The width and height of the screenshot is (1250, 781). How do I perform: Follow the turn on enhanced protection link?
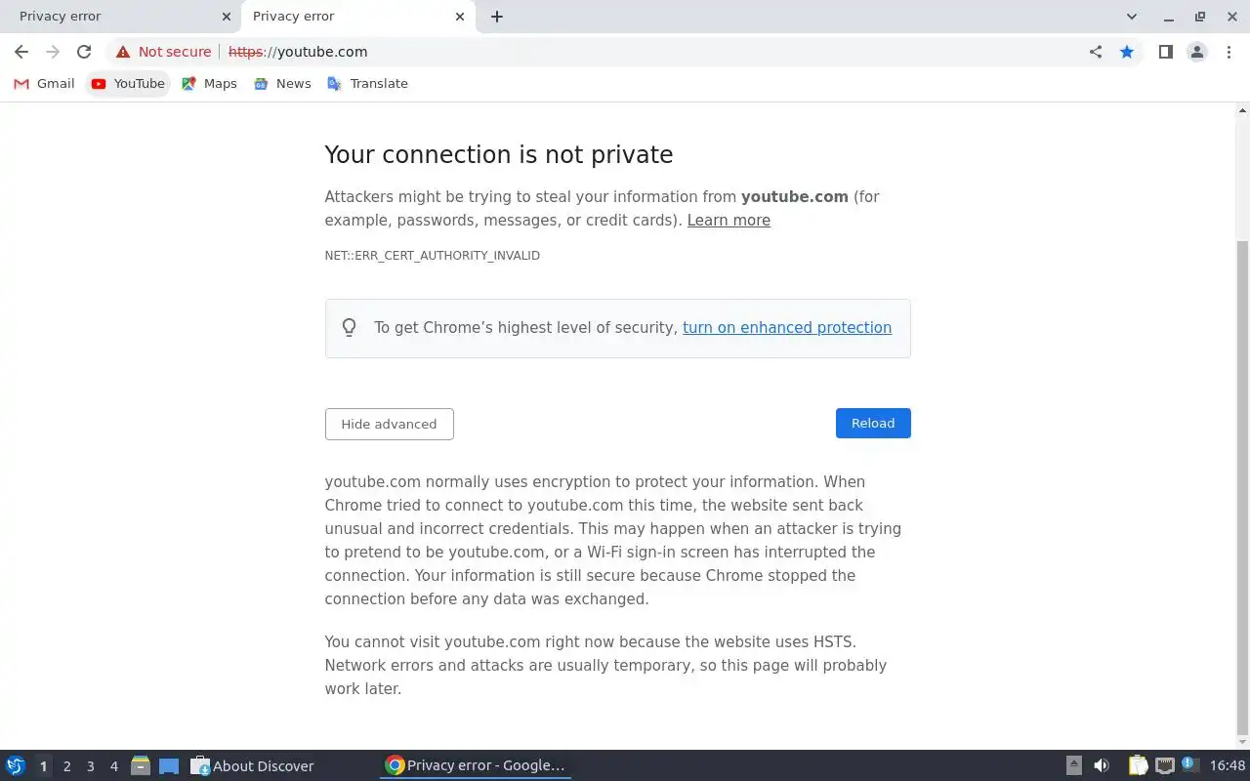tap(786, 328)
